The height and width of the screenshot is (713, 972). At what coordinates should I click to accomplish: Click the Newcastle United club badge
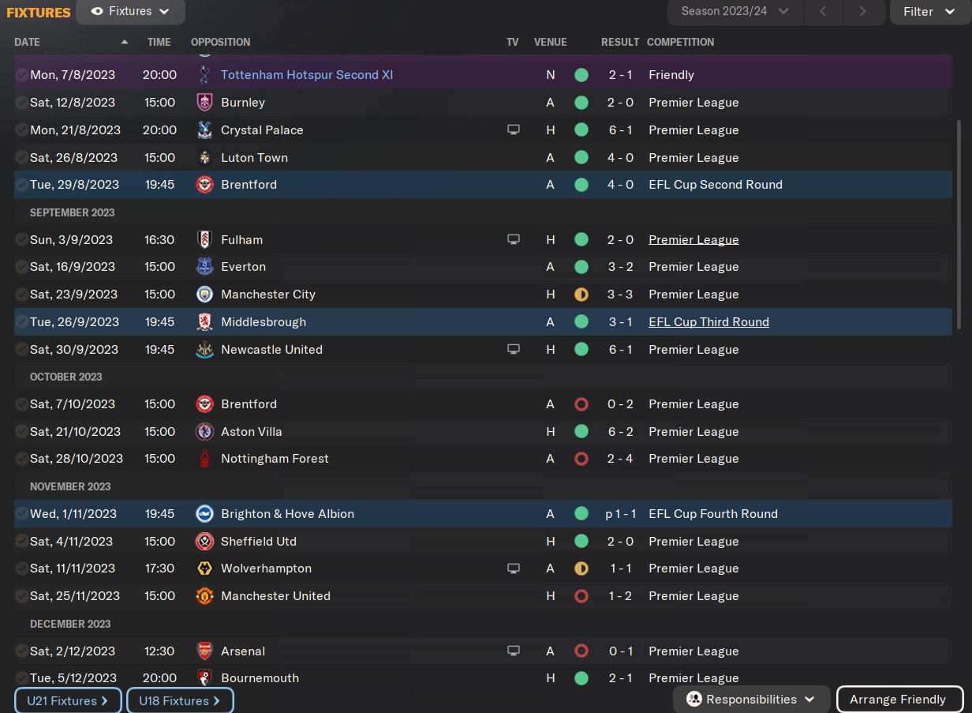[x=204, y=350]
